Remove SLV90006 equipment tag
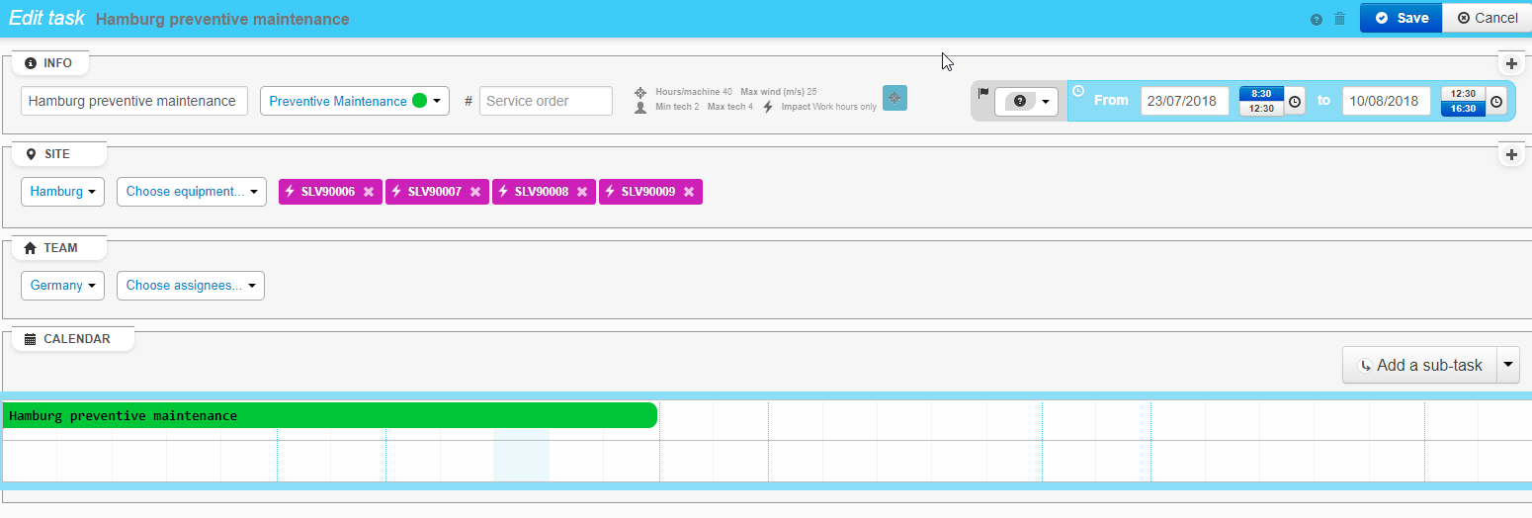 click(369, 192)
